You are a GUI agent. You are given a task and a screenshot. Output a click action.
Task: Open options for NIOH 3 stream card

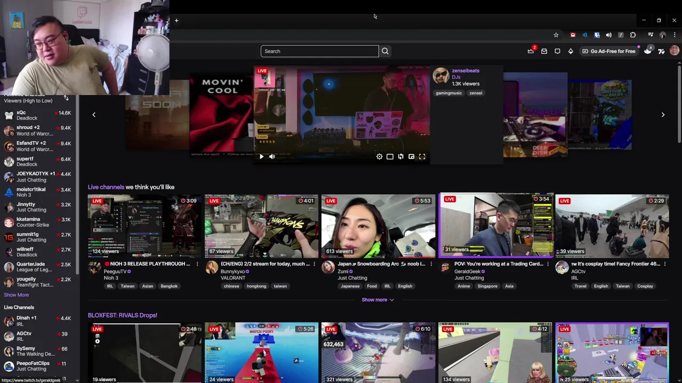tap(197, 264)
